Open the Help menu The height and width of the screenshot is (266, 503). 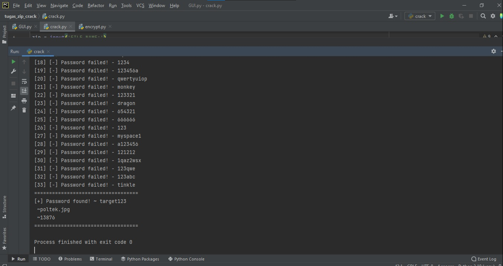(x=174, y=6)
